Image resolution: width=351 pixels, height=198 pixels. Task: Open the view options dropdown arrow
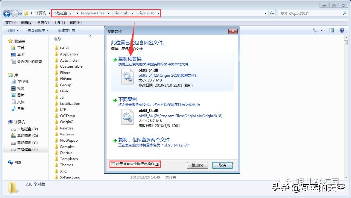(322, 30)
